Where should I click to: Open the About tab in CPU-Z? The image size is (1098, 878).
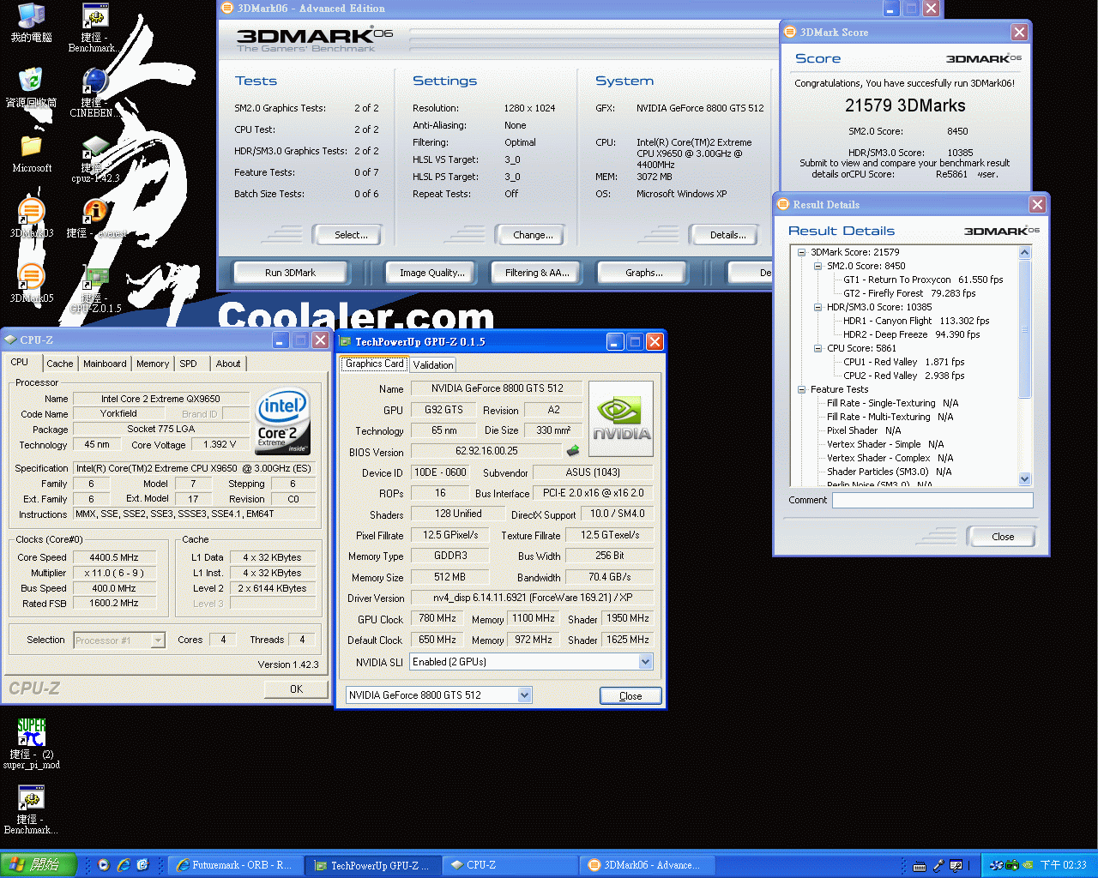click(228, 364)
